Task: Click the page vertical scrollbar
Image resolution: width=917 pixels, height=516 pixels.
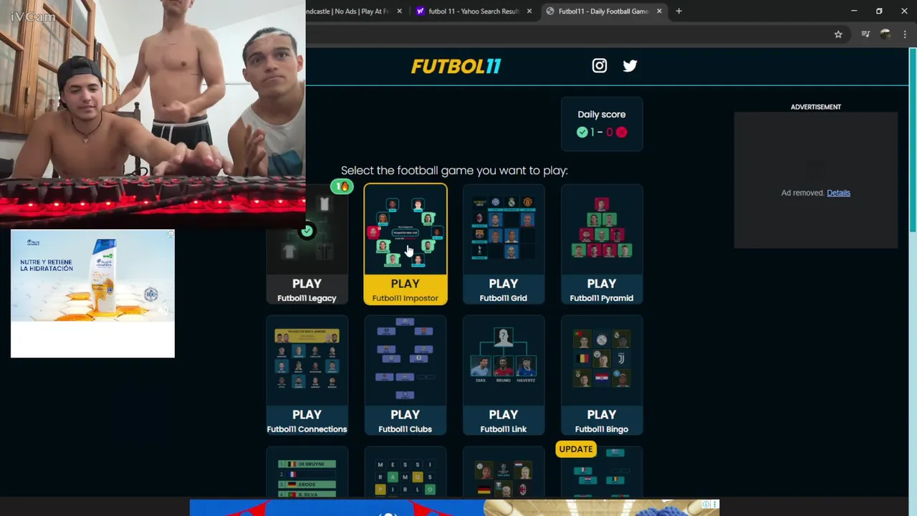Action: (x=913, y=272)
